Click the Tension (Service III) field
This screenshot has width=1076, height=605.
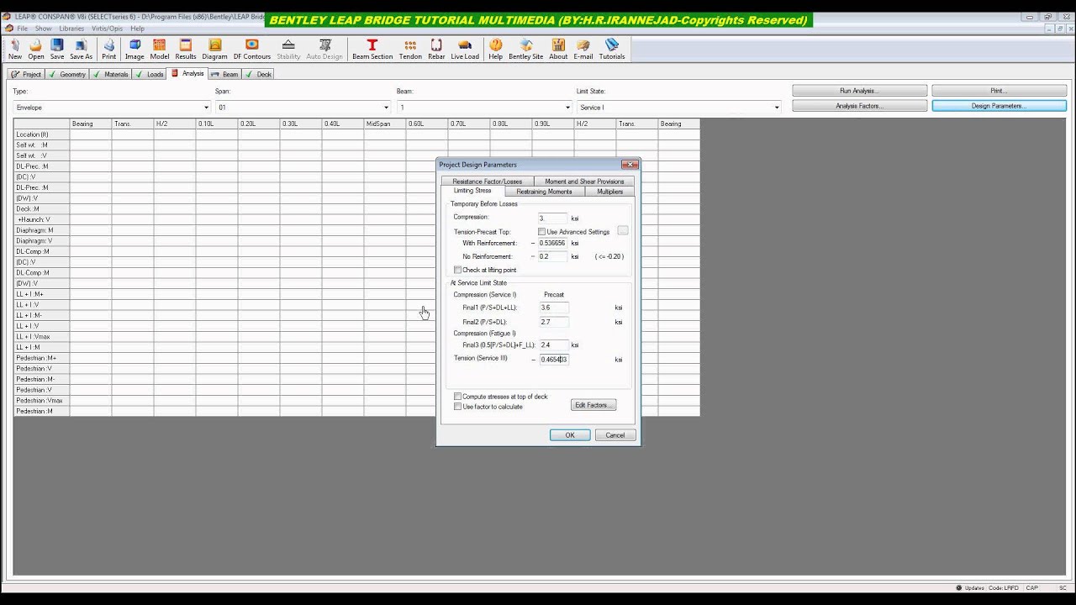click(x=554, y=360)
